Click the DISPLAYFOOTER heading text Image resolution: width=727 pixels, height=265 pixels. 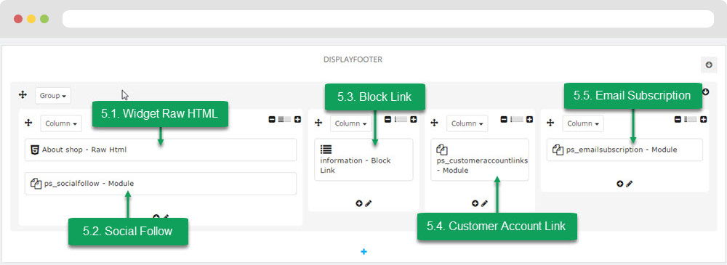tap(353, 60)
